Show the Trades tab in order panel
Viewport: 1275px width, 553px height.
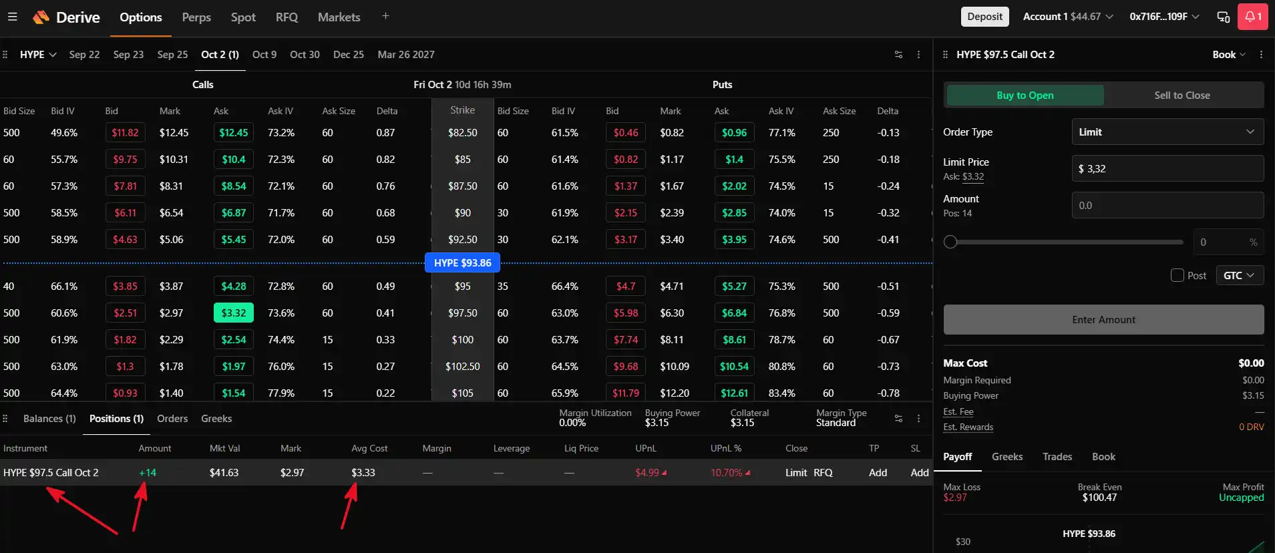coord(1057,457)
